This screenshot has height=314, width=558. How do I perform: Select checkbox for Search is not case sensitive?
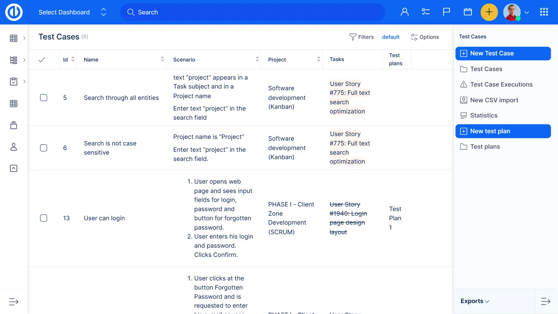click(44, 148)
